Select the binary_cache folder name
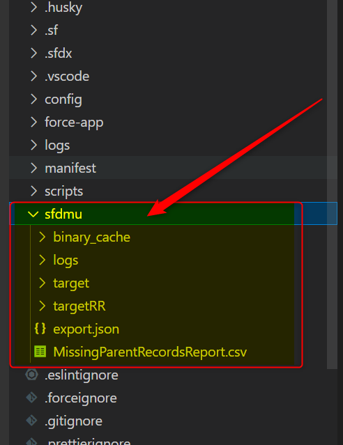Screen dimensions: 343x445 tap(92, 237)
